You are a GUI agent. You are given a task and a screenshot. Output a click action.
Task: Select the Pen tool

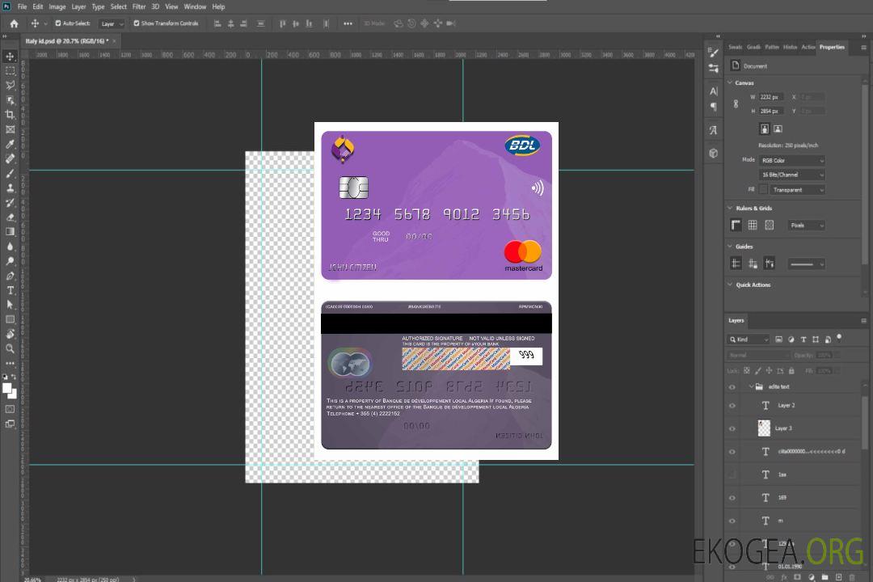pyautogui.click(x=10, y=276)
